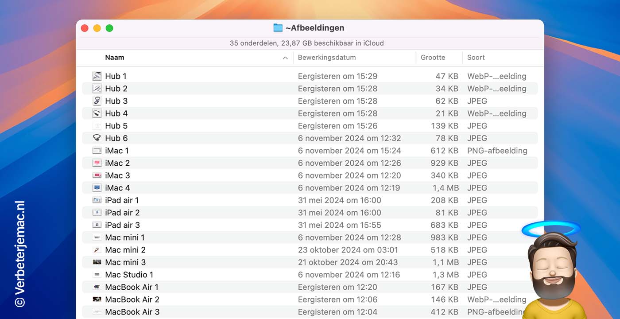
Task: Select the file name iPad air 1
Action: tap(122, 200)
